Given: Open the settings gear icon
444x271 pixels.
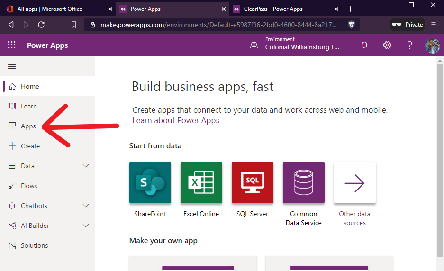Looking at the screenshot, I should [x=387, y=45].
